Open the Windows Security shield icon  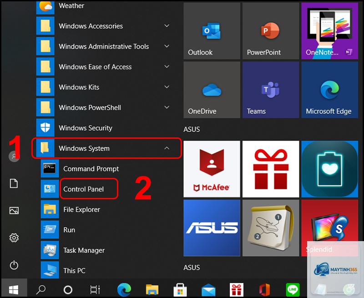pos(45,128)
